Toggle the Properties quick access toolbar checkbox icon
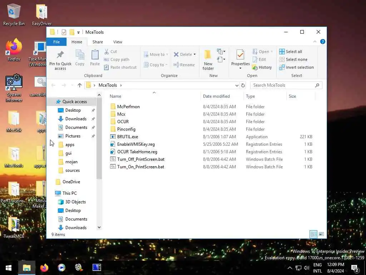 (x=64, y=32)
